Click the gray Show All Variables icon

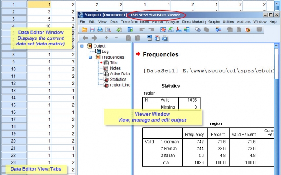pyautogui.click(x=206, y=29)
